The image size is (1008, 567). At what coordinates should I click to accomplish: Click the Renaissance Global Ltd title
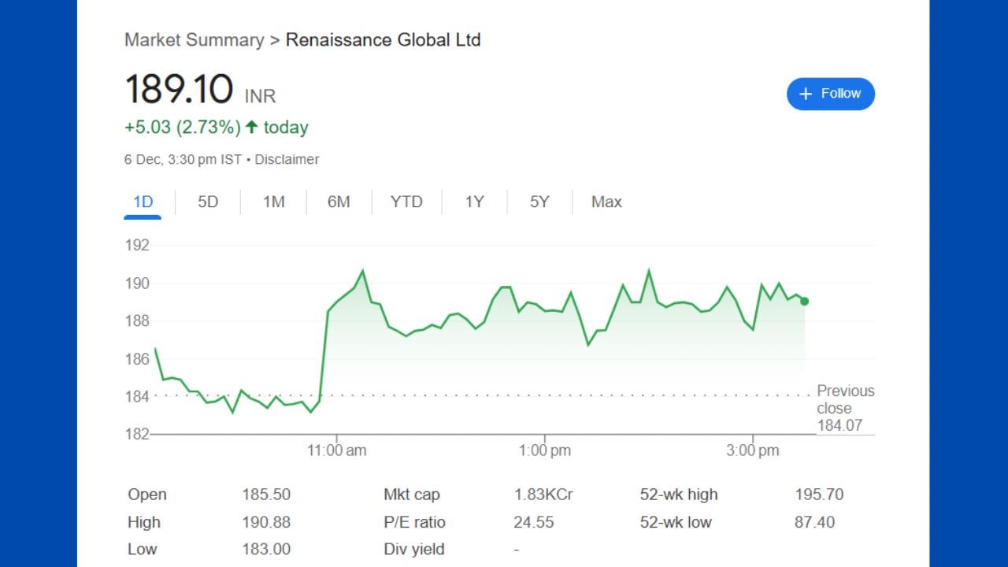tap(383, 40)
